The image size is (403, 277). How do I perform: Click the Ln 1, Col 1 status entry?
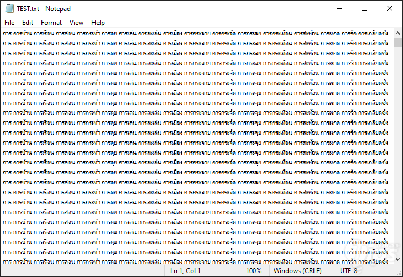coord(185,271)
